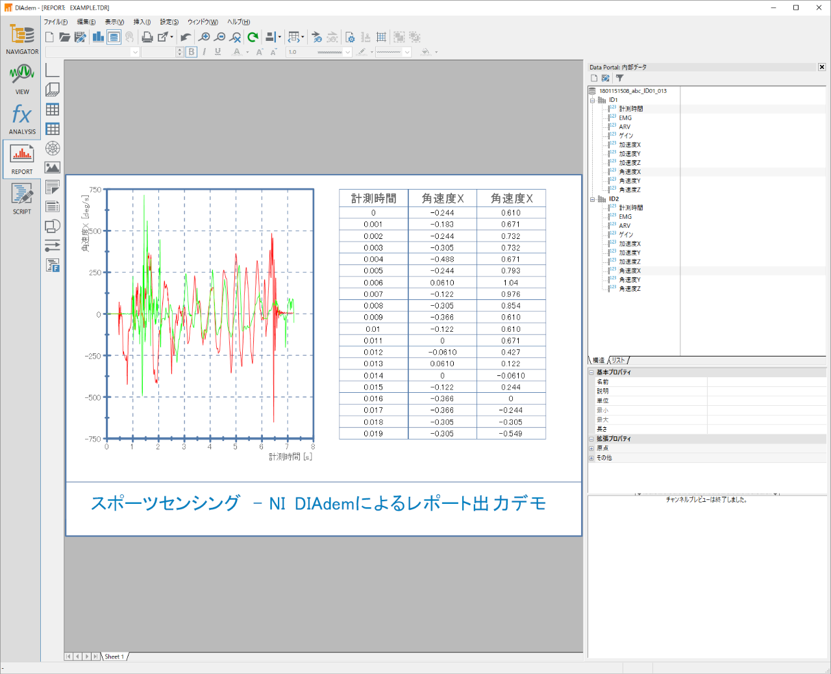Screen dimensions: 831x674
Task: Select the REPORT panel
Action: click(x=22, y=158)
